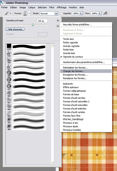This screenshot has width=117, height=171.
Task: Open the Filtre menu
Action: coord(52,7)
